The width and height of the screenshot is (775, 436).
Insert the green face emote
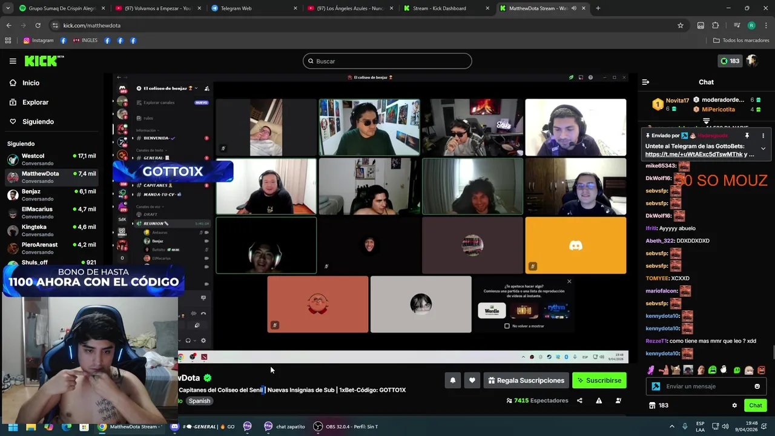point(712,370)
